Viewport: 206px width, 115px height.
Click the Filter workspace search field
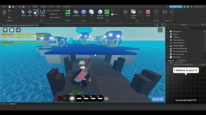(x=185, y=28)
